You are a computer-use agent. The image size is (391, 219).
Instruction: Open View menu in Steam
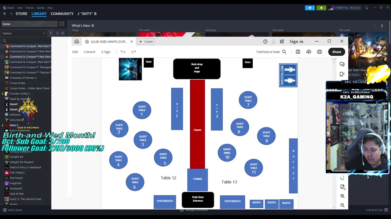click(x=20, y=8)
